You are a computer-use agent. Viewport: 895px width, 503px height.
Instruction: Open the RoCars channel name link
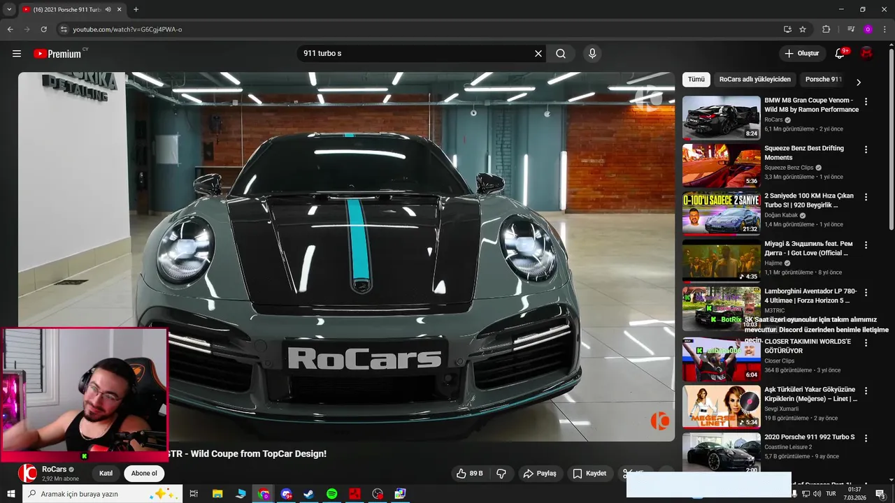point(54,469)
